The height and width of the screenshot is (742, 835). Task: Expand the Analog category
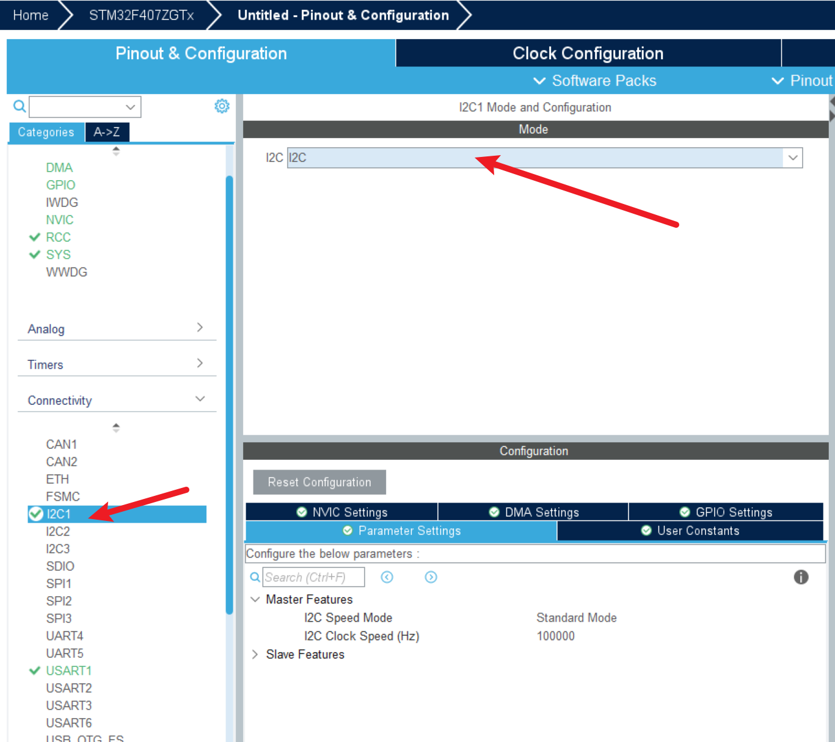pos(117,329)
